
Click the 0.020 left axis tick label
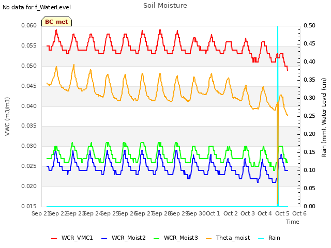[29, 186]
